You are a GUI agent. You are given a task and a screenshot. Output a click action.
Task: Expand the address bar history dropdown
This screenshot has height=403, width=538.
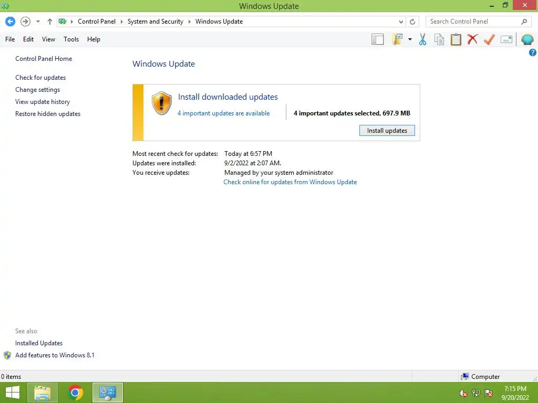coord(401,22)
